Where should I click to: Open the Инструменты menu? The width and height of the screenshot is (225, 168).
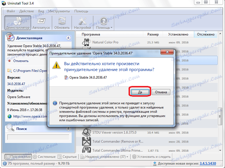click(59, 11)
